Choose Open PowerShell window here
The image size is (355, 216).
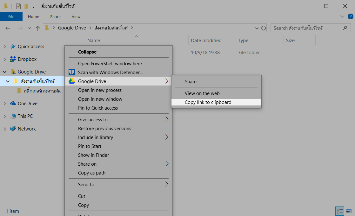click(x=118, y=64)
